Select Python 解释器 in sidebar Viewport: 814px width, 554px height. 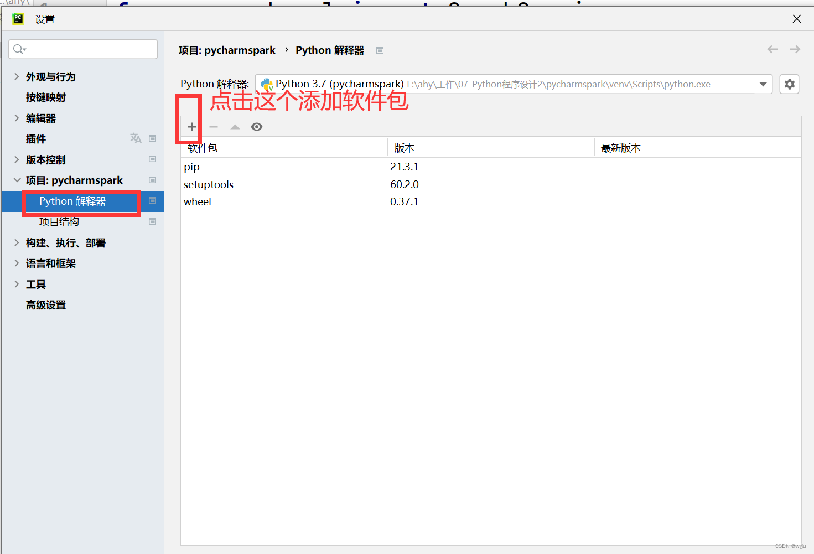[72, 201]
